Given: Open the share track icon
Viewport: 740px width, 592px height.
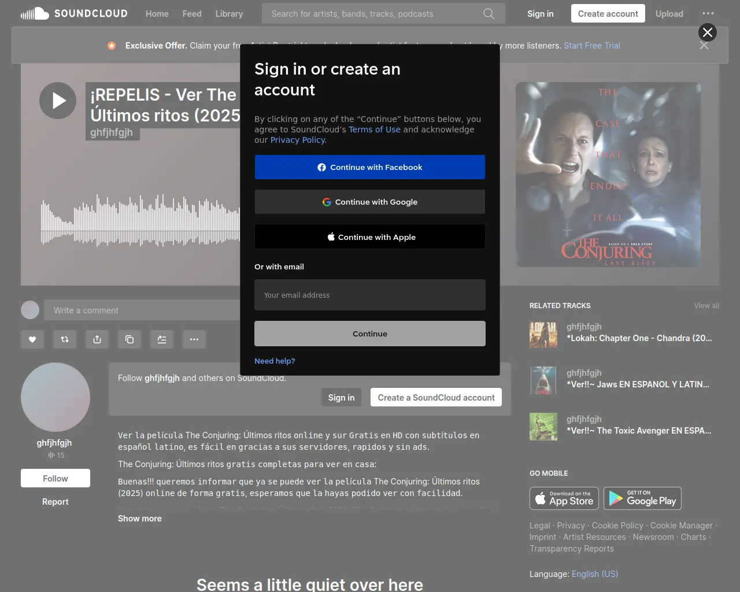Looking at the screenshot, I should coord(97,339).
